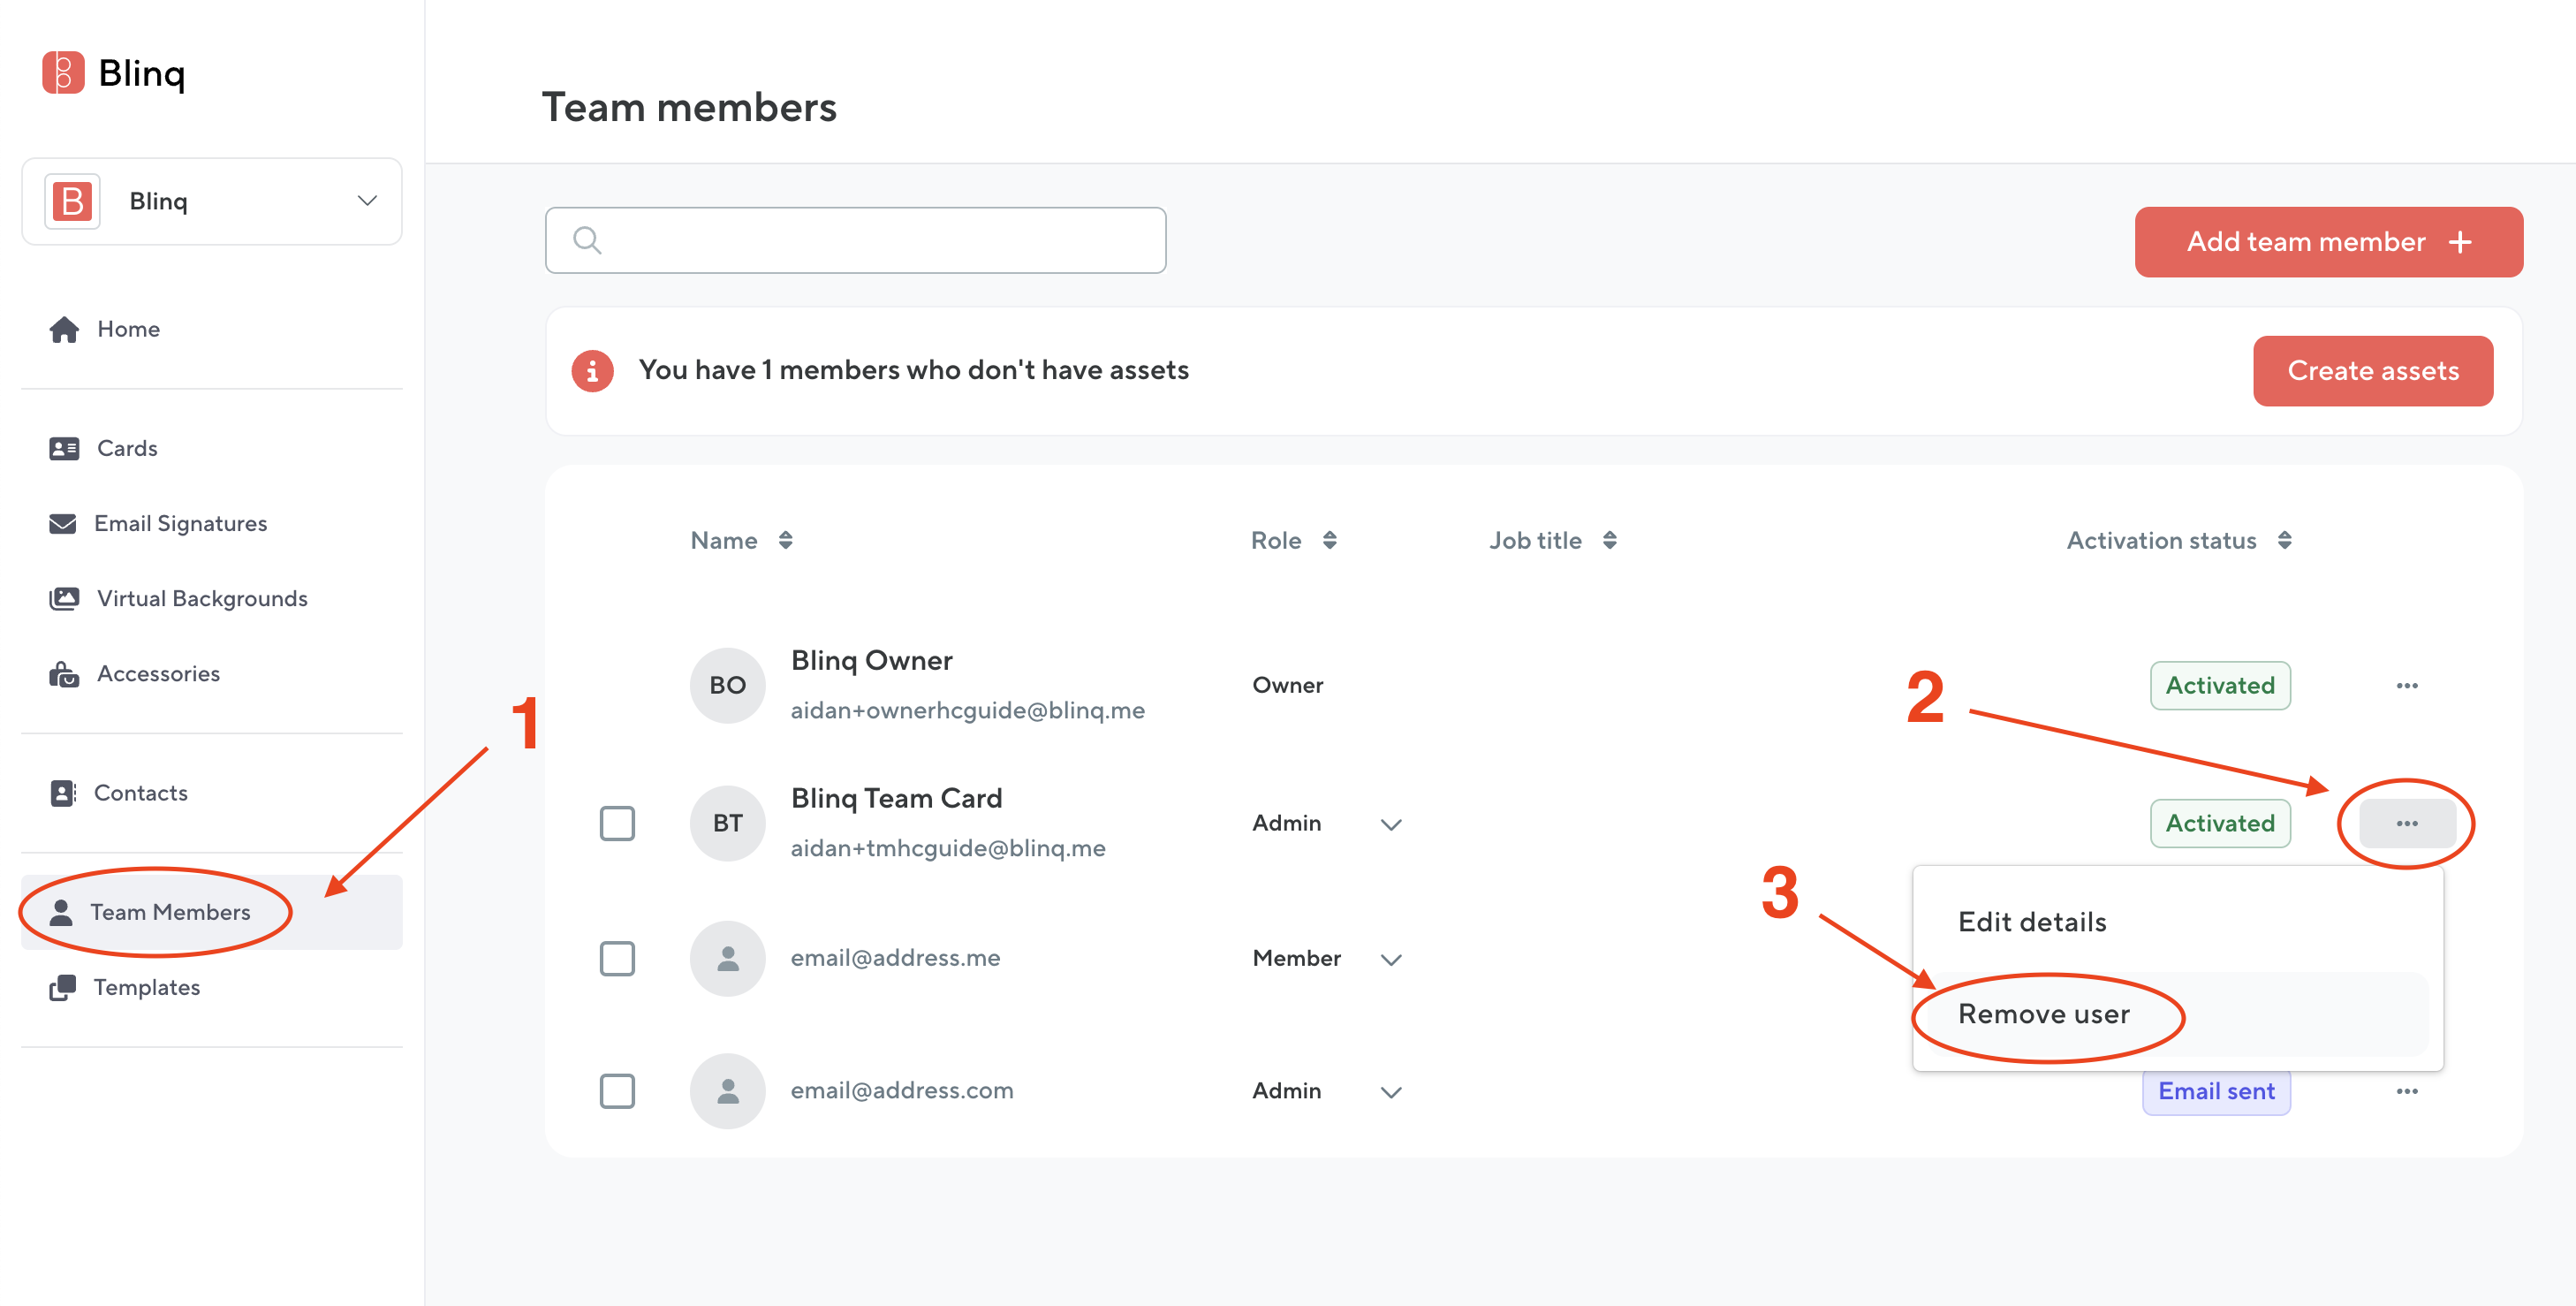The image size is (2576, 1306).
Task: Sort by Activation status arrows
Action: [2285, 541]
